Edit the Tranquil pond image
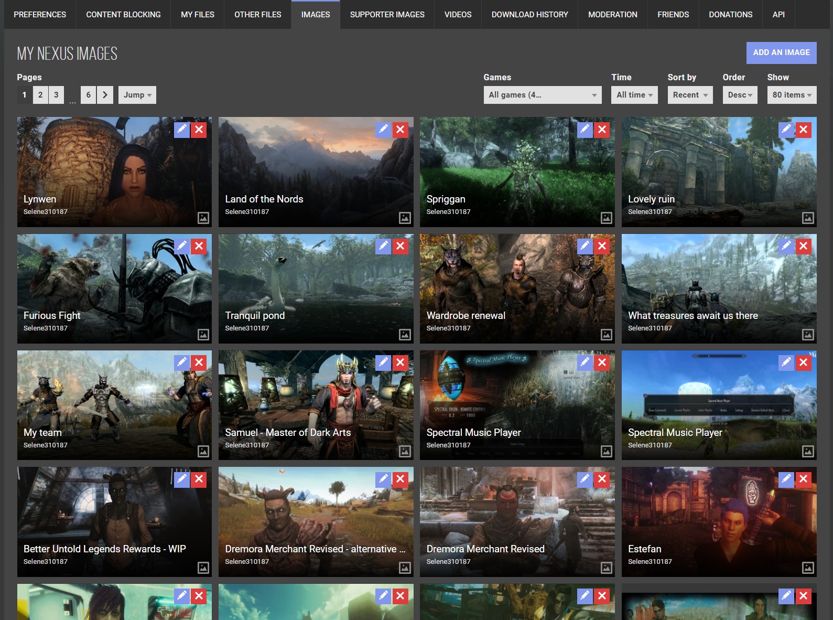This screenshot has height=620, width=833. point(383,246)
